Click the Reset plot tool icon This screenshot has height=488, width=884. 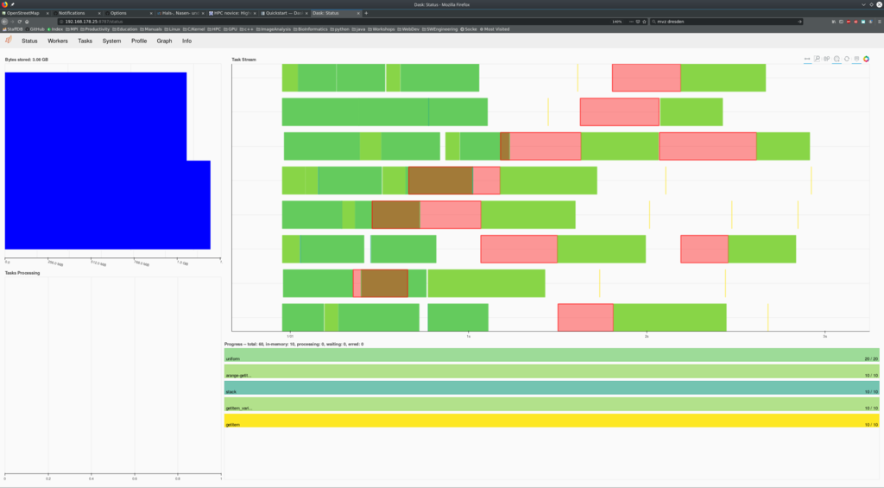click(x=847, y=59)
